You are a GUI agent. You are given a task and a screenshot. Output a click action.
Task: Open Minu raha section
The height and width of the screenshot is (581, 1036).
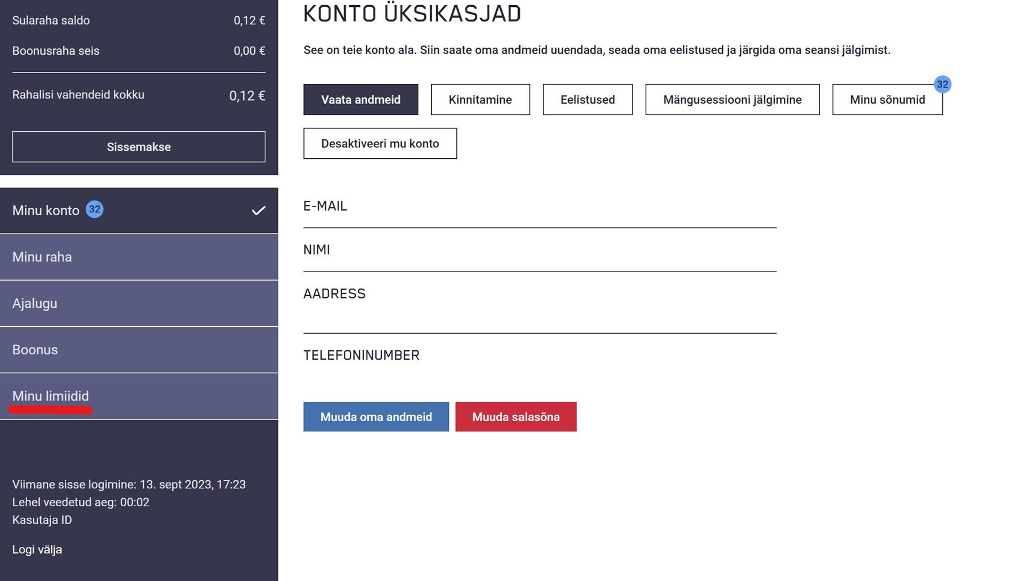[139, 257]
